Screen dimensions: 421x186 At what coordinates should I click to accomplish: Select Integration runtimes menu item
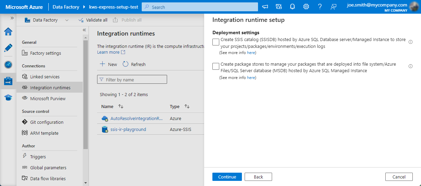(x=50, y=88)
